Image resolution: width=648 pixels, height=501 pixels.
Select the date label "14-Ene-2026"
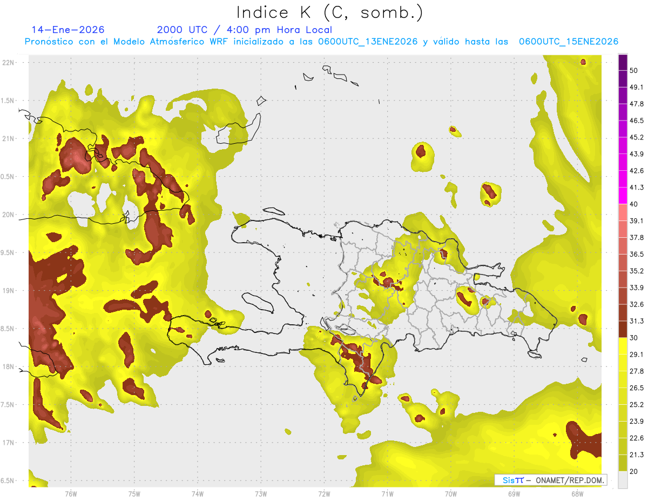tap(68, 30)
